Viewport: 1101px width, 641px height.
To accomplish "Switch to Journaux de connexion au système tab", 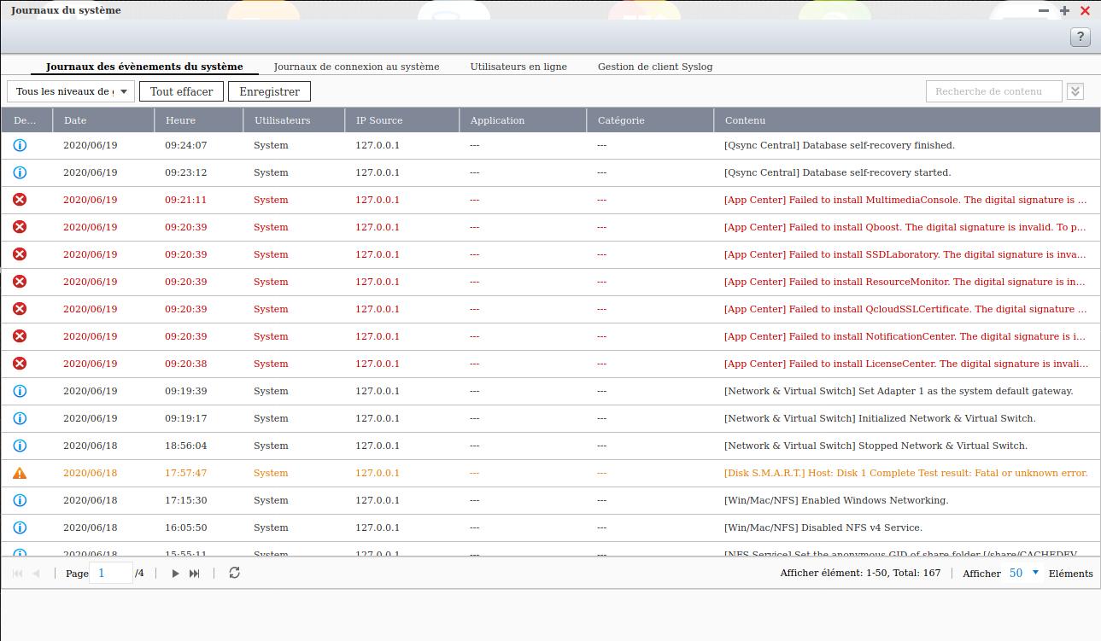I will (x=356, y=67).
